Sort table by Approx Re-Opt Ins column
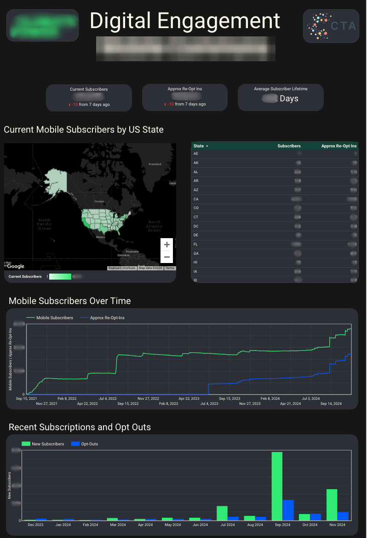 tap(338, 146)
